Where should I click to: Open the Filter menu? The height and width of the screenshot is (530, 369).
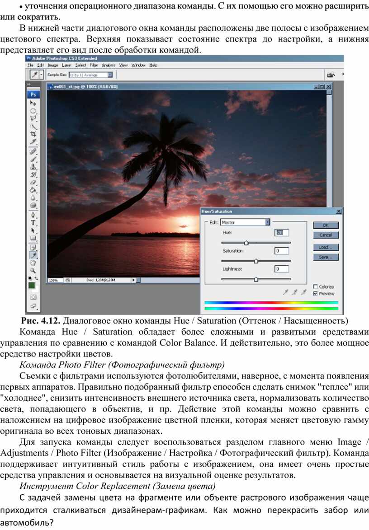click(x=94, y=65)
